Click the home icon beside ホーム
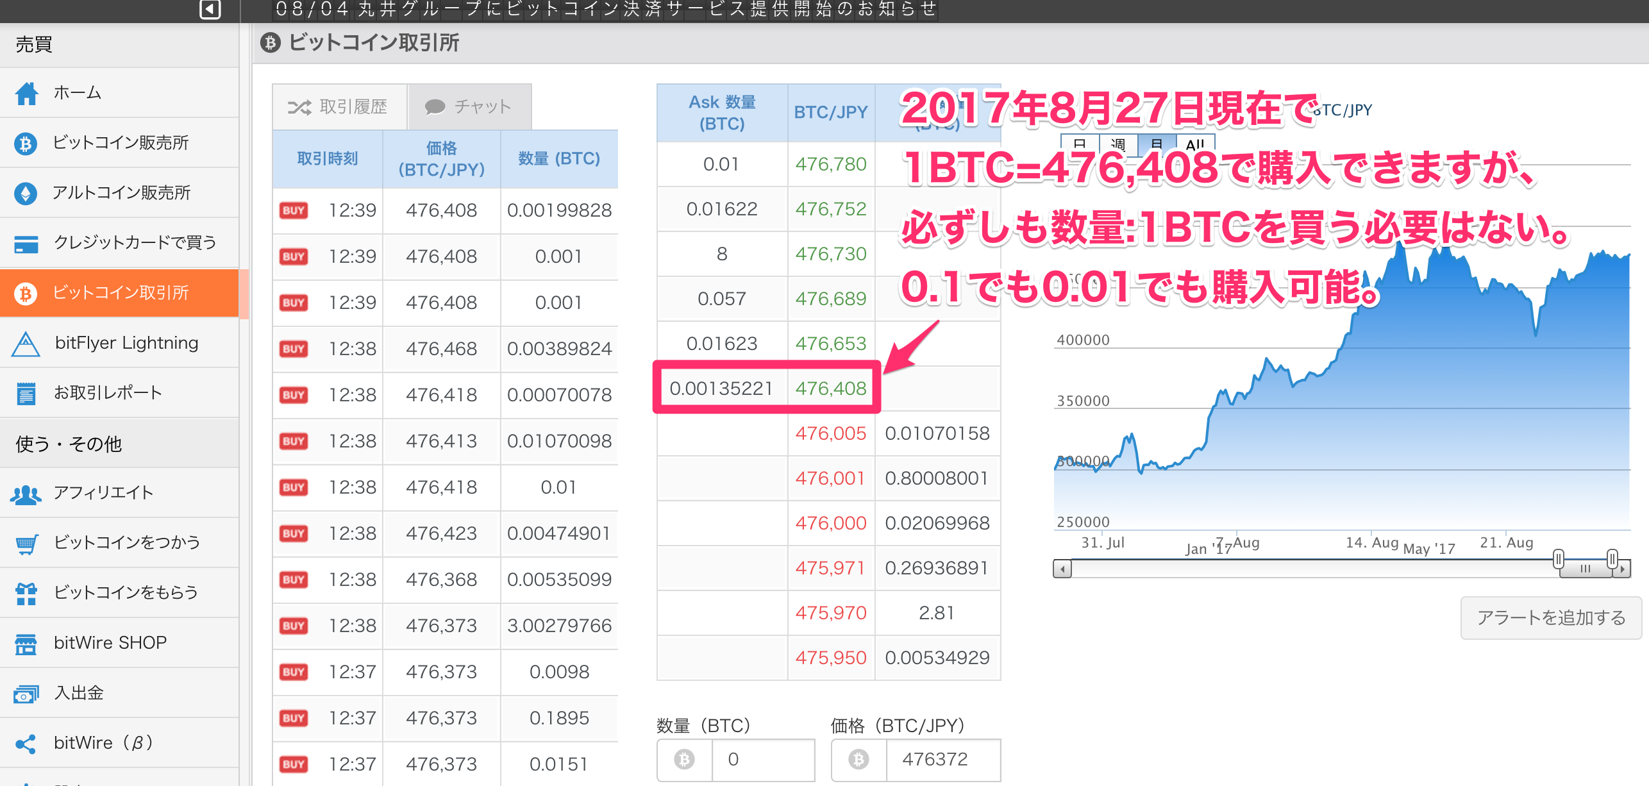Viewport: 1649px width, 786px height. 26,93
